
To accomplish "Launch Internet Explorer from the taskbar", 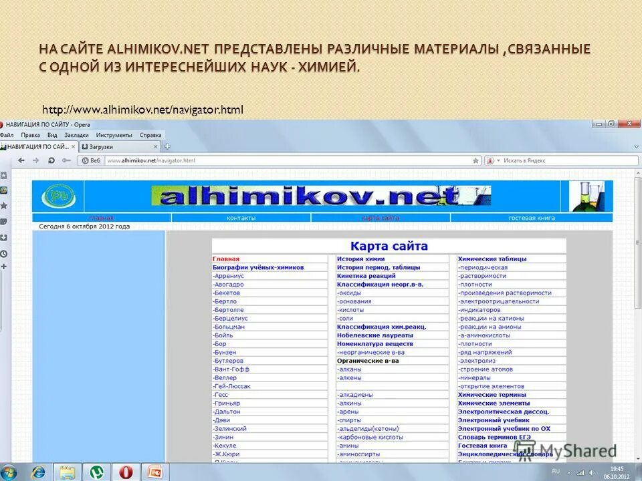I will coord(39,473).
